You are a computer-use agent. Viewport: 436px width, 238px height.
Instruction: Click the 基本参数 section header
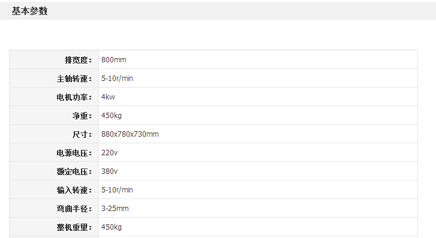click(29, 11)
